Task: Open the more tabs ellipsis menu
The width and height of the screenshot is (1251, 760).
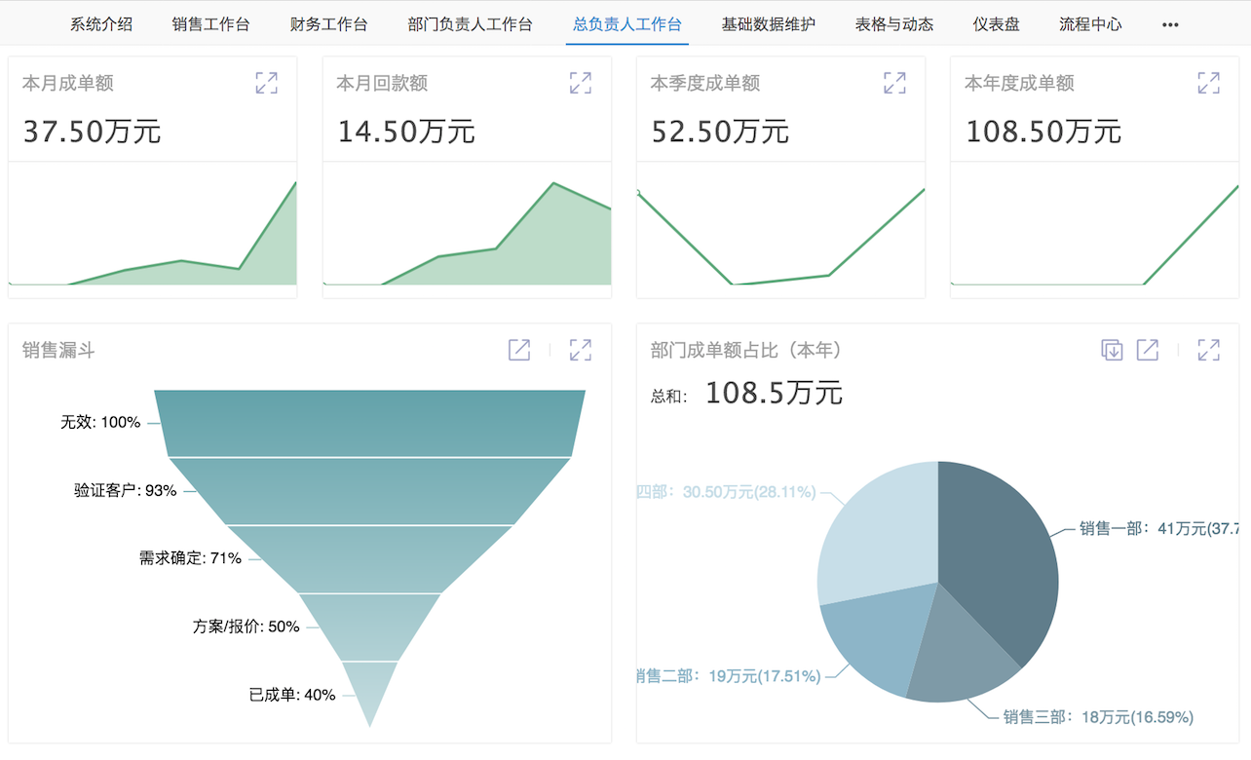Action: pyautogui.click(x=1170, y=24)
